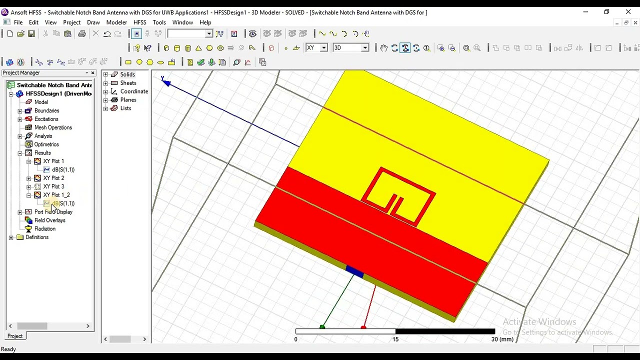Select the Draw line tool

point(322,33)
